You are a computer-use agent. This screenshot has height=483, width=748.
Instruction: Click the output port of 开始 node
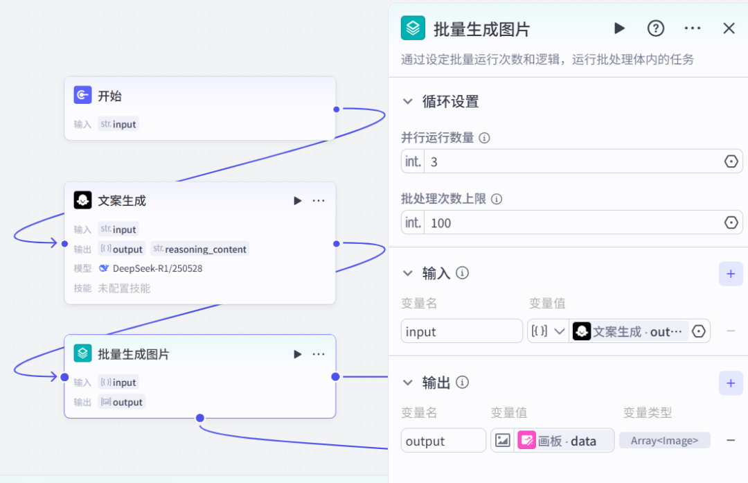click(337, 109)
